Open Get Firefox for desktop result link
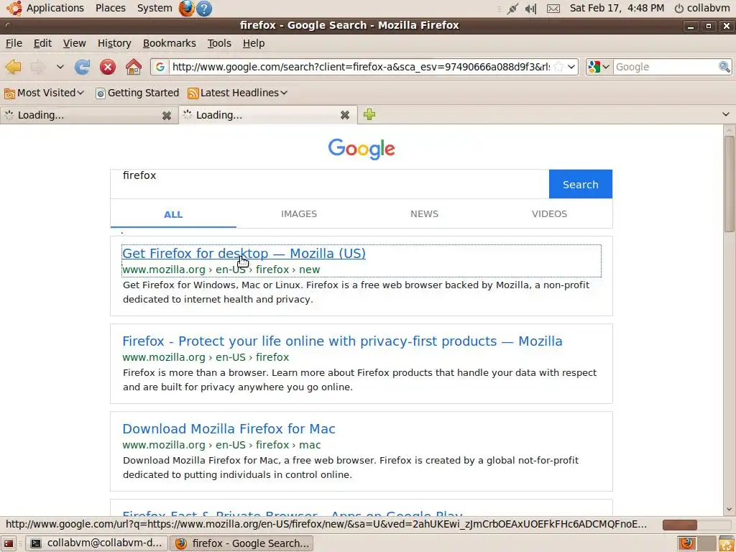Screen dimensions: 736x552 (244, 254)
